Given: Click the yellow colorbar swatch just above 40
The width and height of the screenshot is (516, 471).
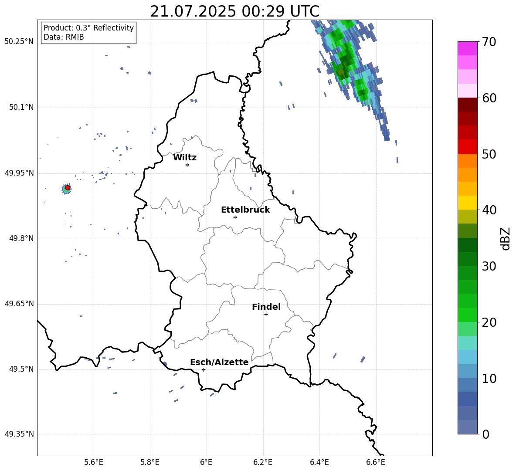Looking at the screenshot, I should pos(467,203).
